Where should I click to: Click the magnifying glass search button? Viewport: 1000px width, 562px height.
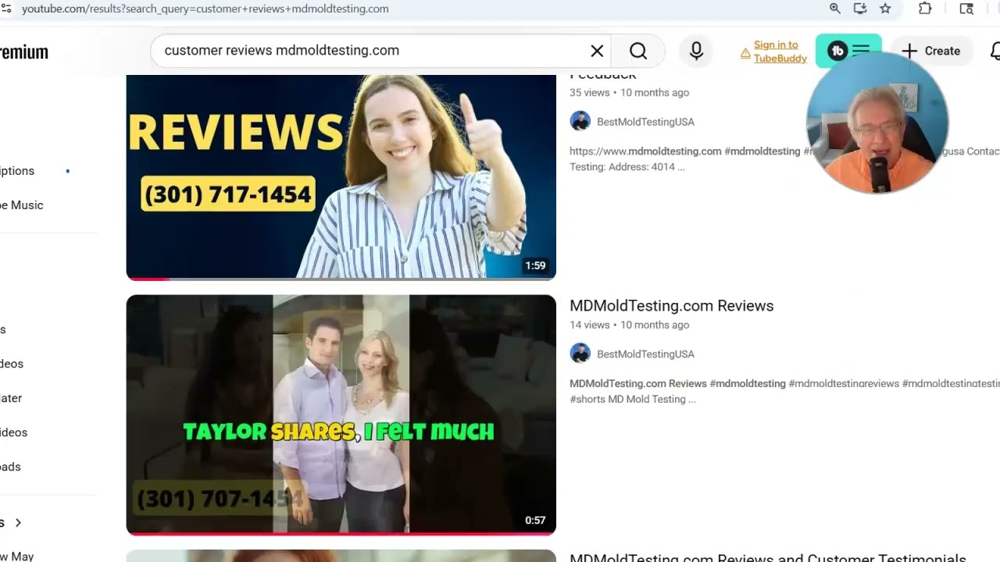click(x=638, y=51)
